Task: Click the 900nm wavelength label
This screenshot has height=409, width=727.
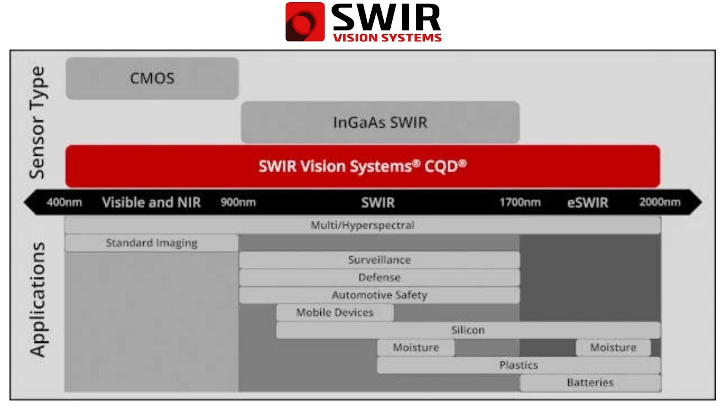Action: coord(238,202)
